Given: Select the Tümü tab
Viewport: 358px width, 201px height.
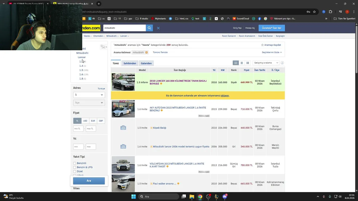Looking at the screenshot, I should coord(116,63).
